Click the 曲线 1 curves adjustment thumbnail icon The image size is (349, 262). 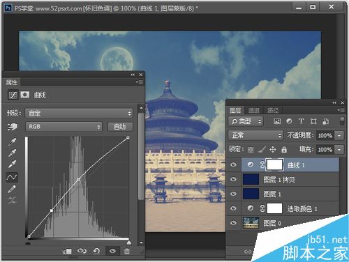click(x=251, y=164)
